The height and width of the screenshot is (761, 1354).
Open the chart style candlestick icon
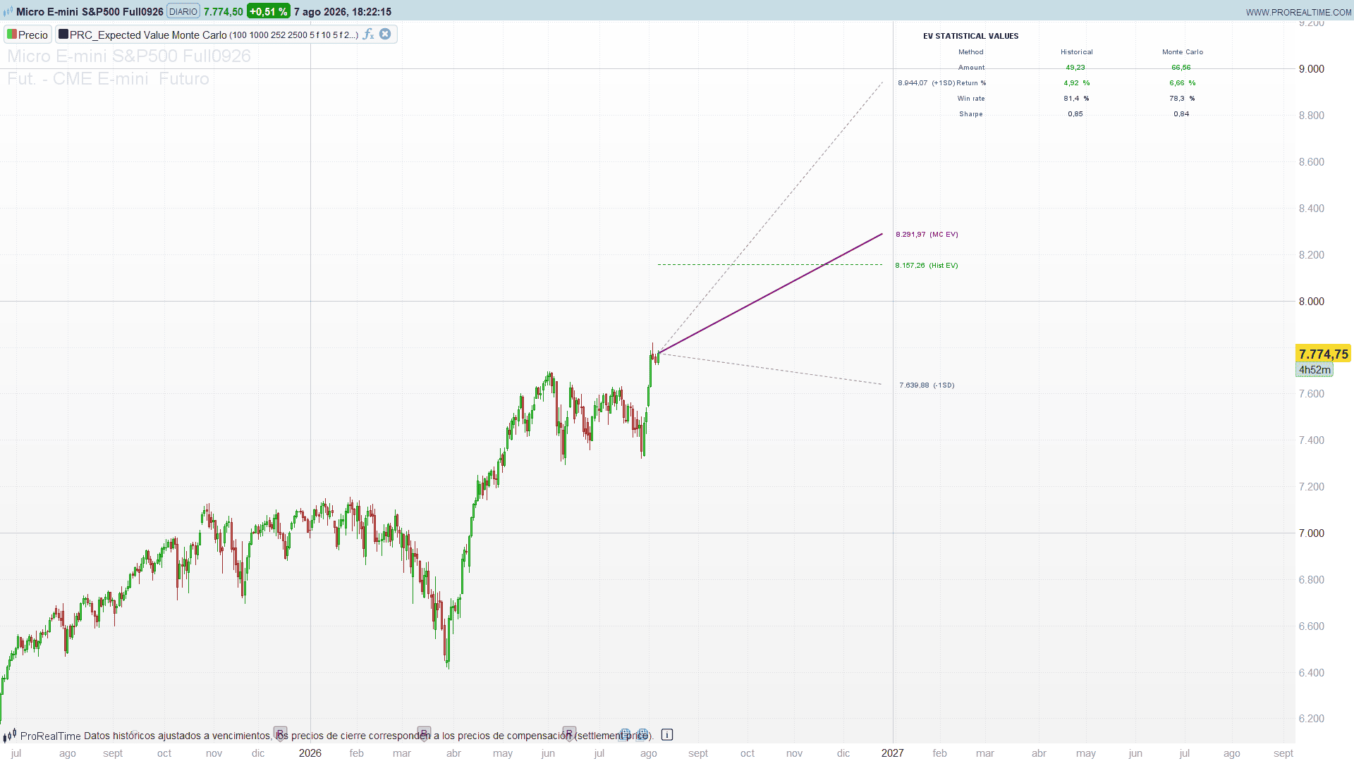coord(8,12)
